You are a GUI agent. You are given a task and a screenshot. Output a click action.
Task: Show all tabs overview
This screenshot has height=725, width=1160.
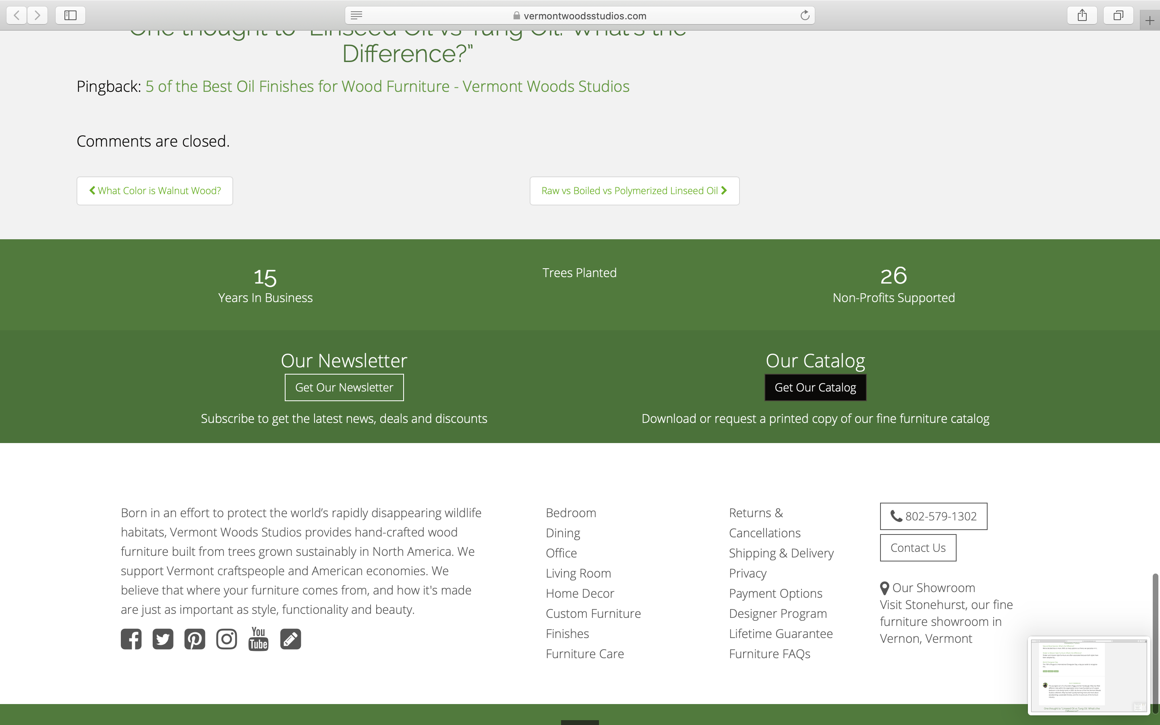pyautogui.click(x=1118, y=15)
